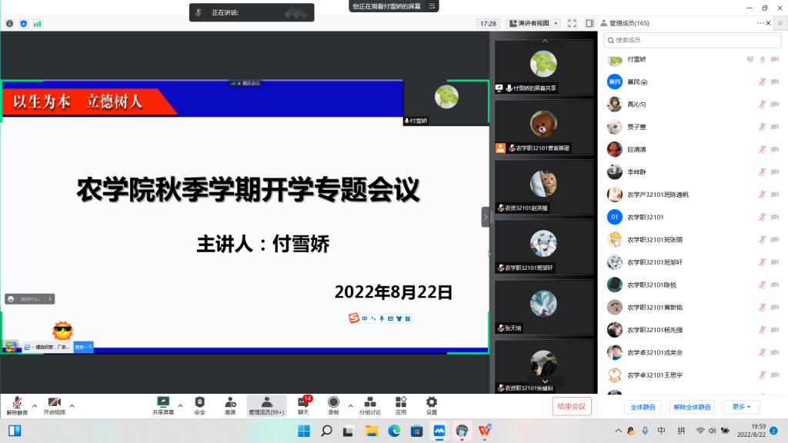788x443 pixels.
Task: Click the 录制 record icon
Action: click(333, 402)
